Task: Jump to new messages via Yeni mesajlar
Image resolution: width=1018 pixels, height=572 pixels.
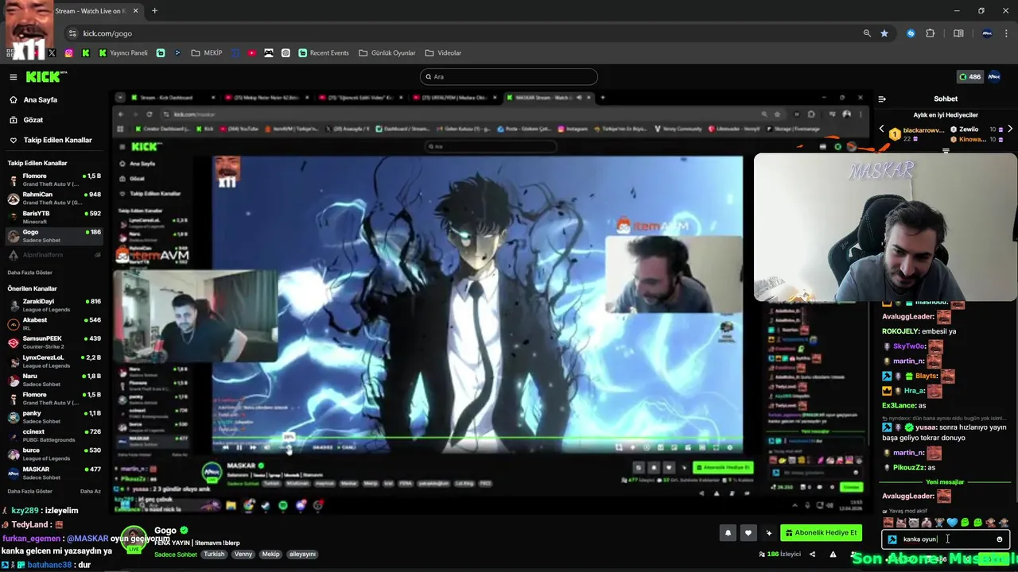Action: point(945,481)
